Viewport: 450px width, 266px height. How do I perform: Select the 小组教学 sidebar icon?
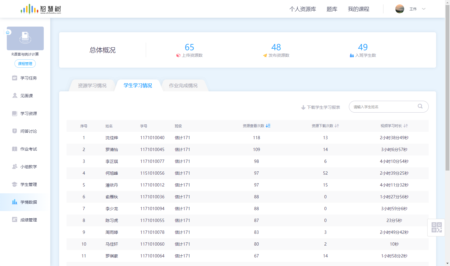pos(25,166)
